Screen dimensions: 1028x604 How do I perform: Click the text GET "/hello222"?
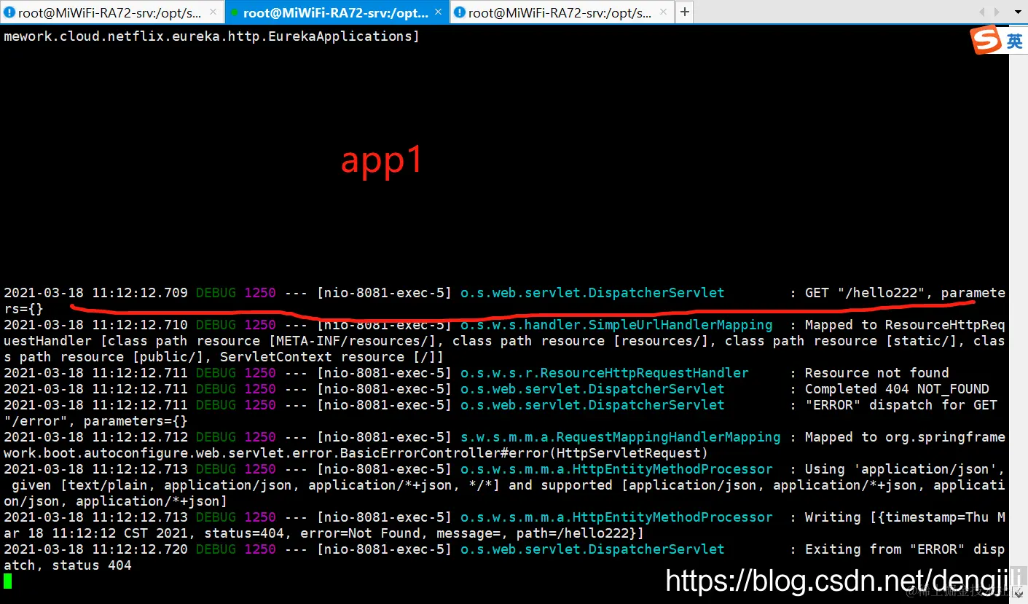[865, 293]
